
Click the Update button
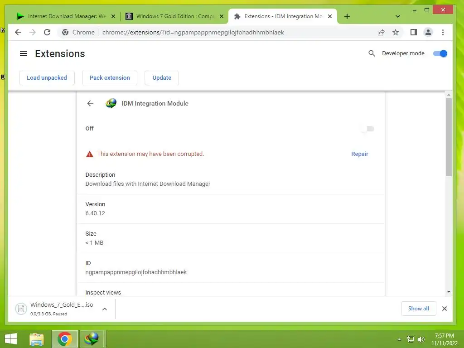click(162, 78)
